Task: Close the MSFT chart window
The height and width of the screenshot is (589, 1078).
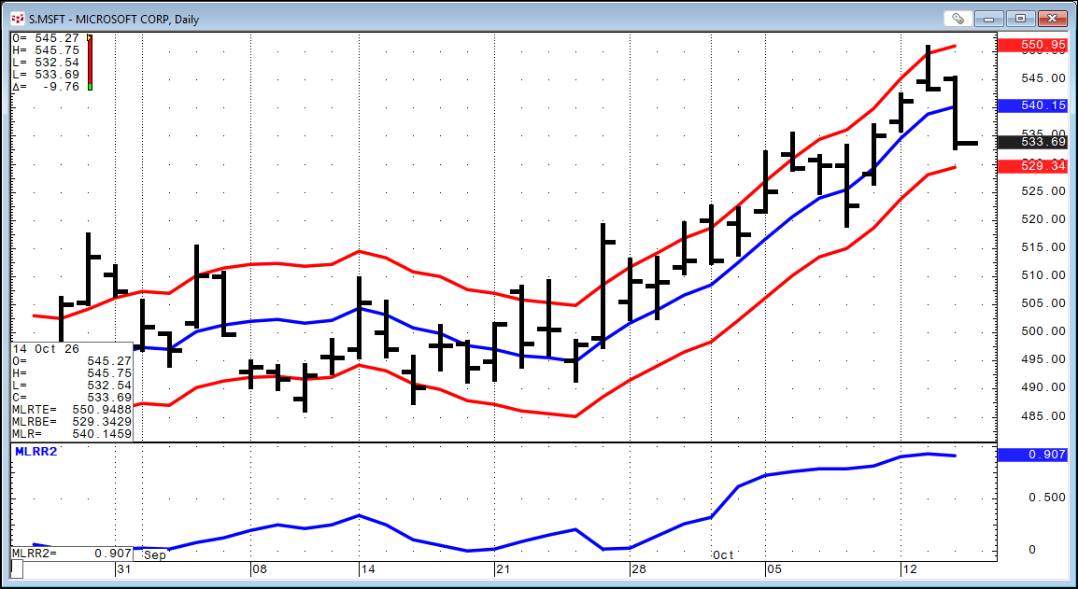Action: (1052, 19)
